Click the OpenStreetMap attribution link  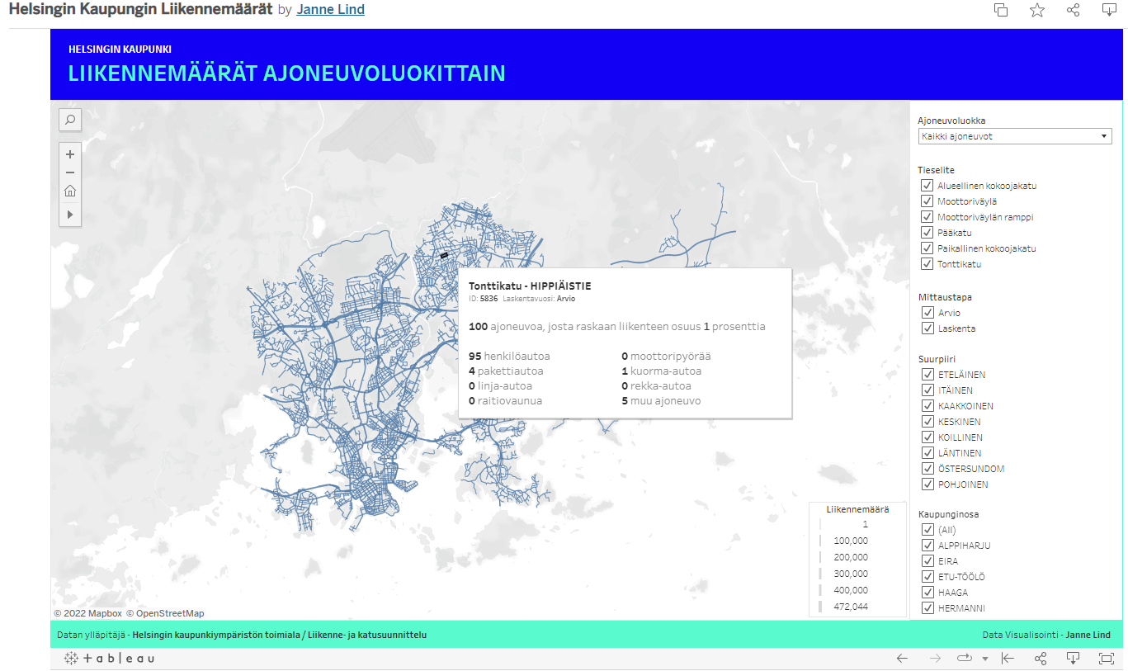[x=170, y=613]
